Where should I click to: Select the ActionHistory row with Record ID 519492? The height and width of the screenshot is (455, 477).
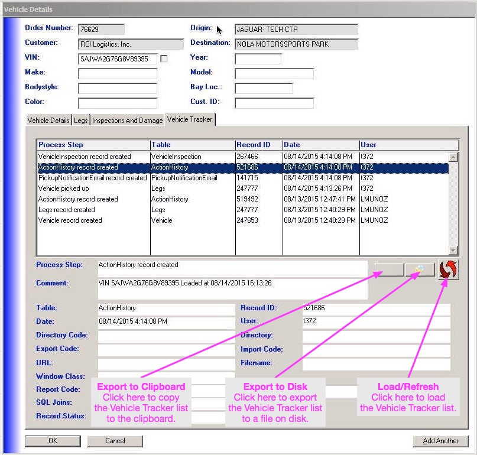[242, 199]
